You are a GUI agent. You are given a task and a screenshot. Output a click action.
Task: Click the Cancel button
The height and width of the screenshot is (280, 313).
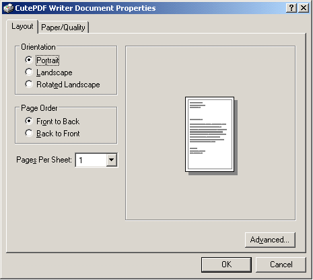pos(281,265)
